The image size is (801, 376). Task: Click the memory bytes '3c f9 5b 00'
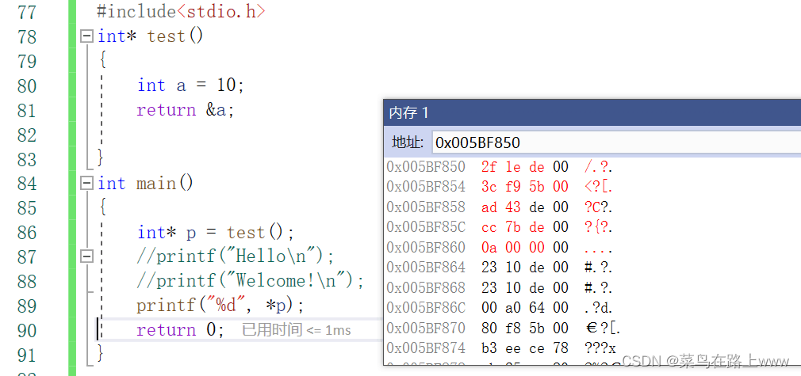tap(525, 187)
